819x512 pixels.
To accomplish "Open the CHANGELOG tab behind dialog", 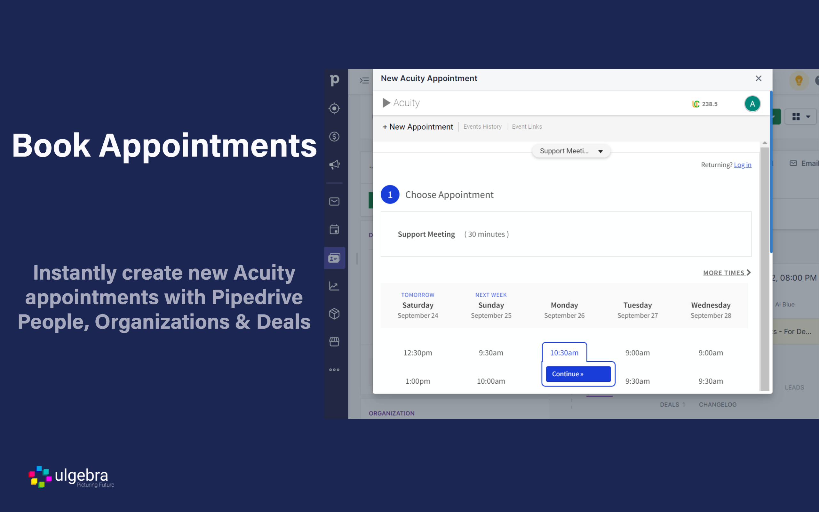I will [x=718, y=405].
